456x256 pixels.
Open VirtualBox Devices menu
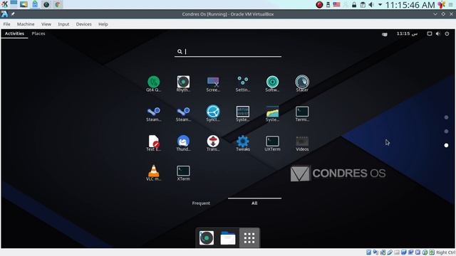coord(84,24)
